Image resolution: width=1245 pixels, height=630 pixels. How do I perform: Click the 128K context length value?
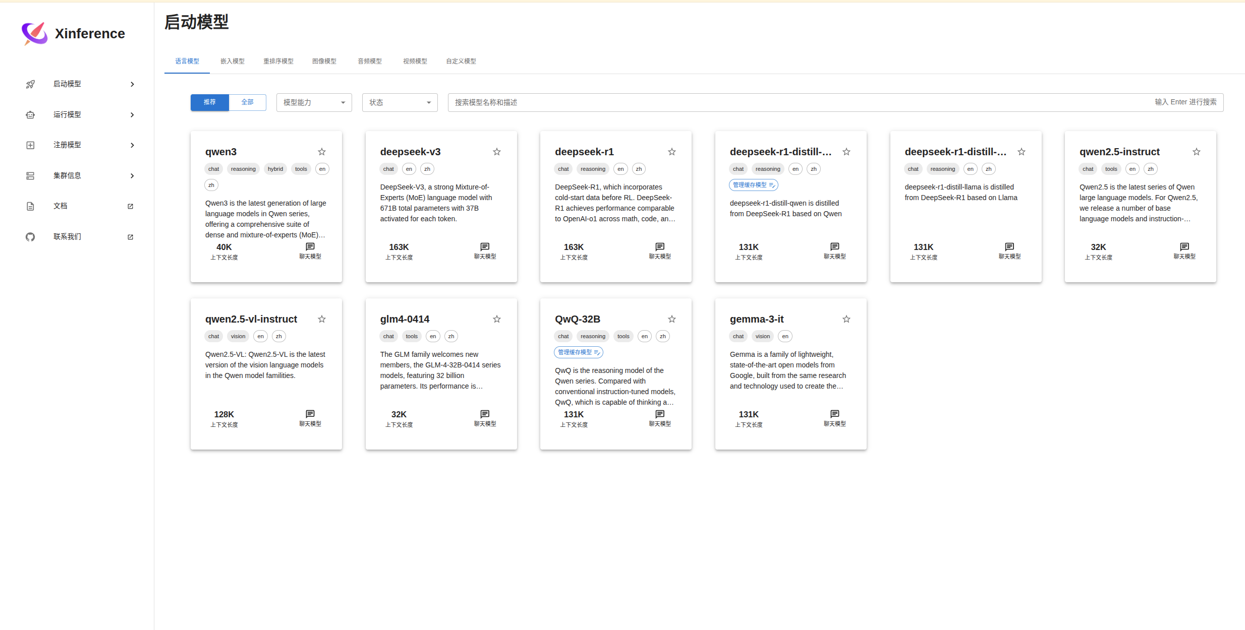coord(224,414)
